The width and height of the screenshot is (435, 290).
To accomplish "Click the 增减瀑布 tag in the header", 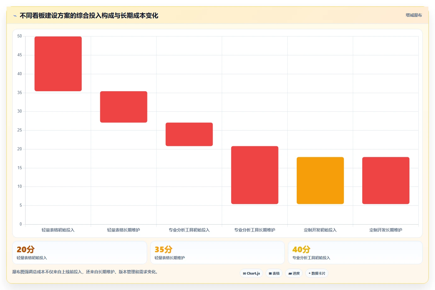I will coord(414,15).
